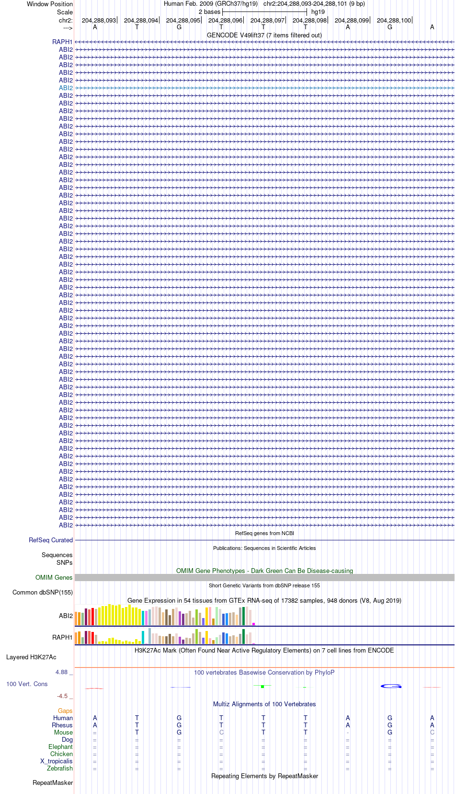Click the blue G logo in PhyloP track
Image resolution: width=455 pixels, height=794 pixels.
tap(391, 686)
